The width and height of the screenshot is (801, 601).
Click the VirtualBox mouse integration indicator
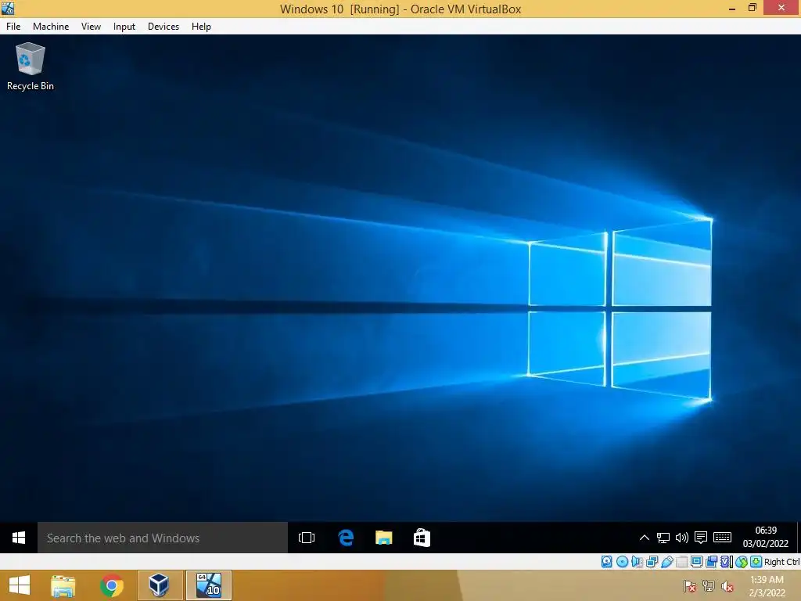pos(742,562)
